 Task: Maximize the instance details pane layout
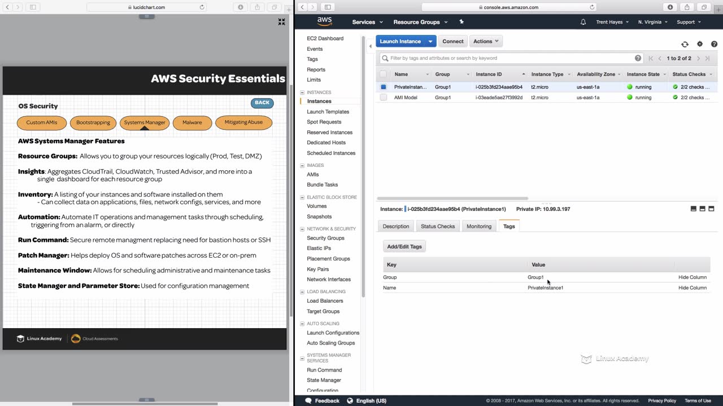click(712, 209)
